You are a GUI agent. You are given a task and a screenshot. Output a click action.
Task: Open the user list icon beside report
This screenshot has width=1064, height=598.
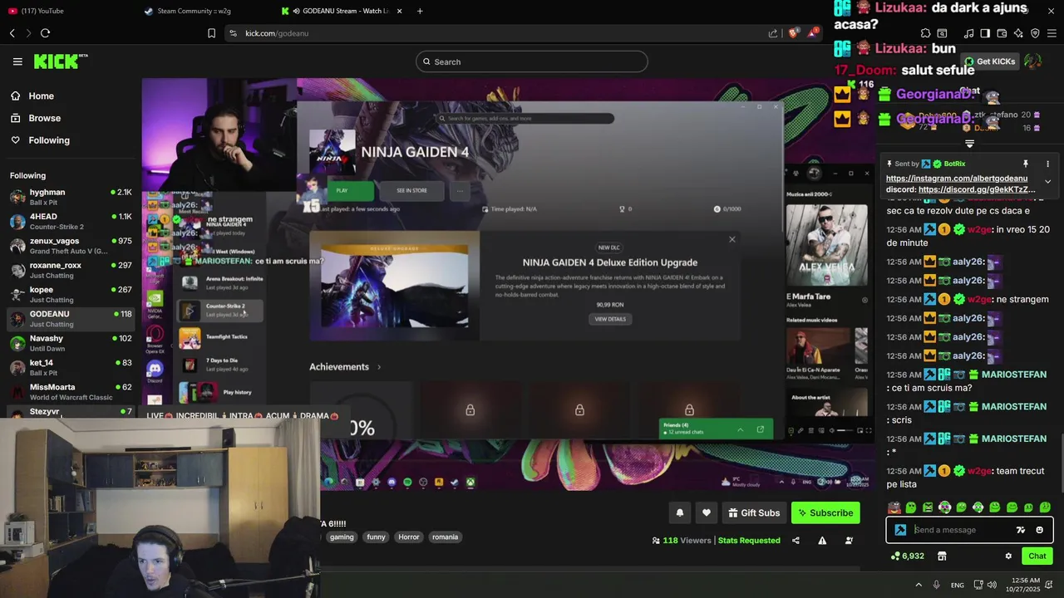coord(849,541)
